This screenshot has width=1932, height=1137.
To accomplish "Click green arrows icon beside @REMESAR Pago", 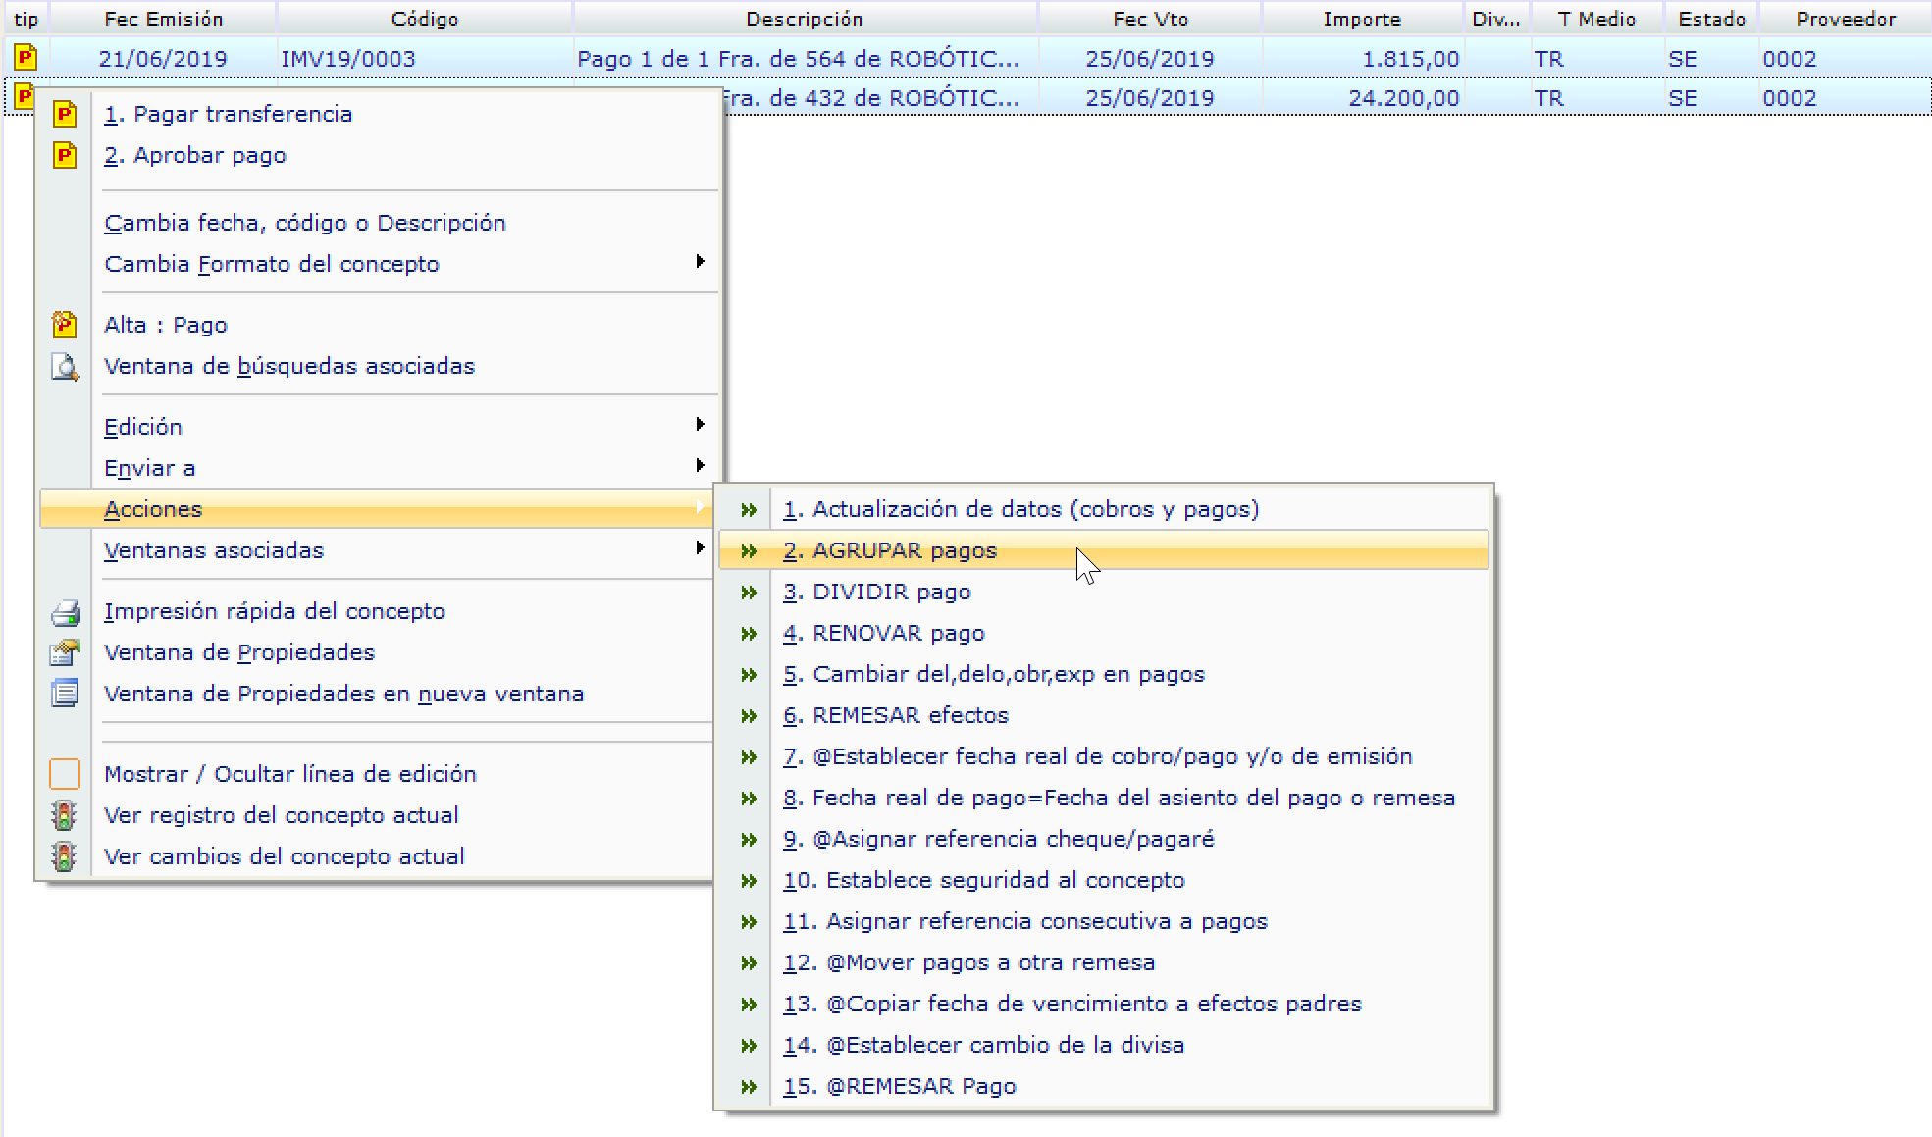I will (750, 1087).
